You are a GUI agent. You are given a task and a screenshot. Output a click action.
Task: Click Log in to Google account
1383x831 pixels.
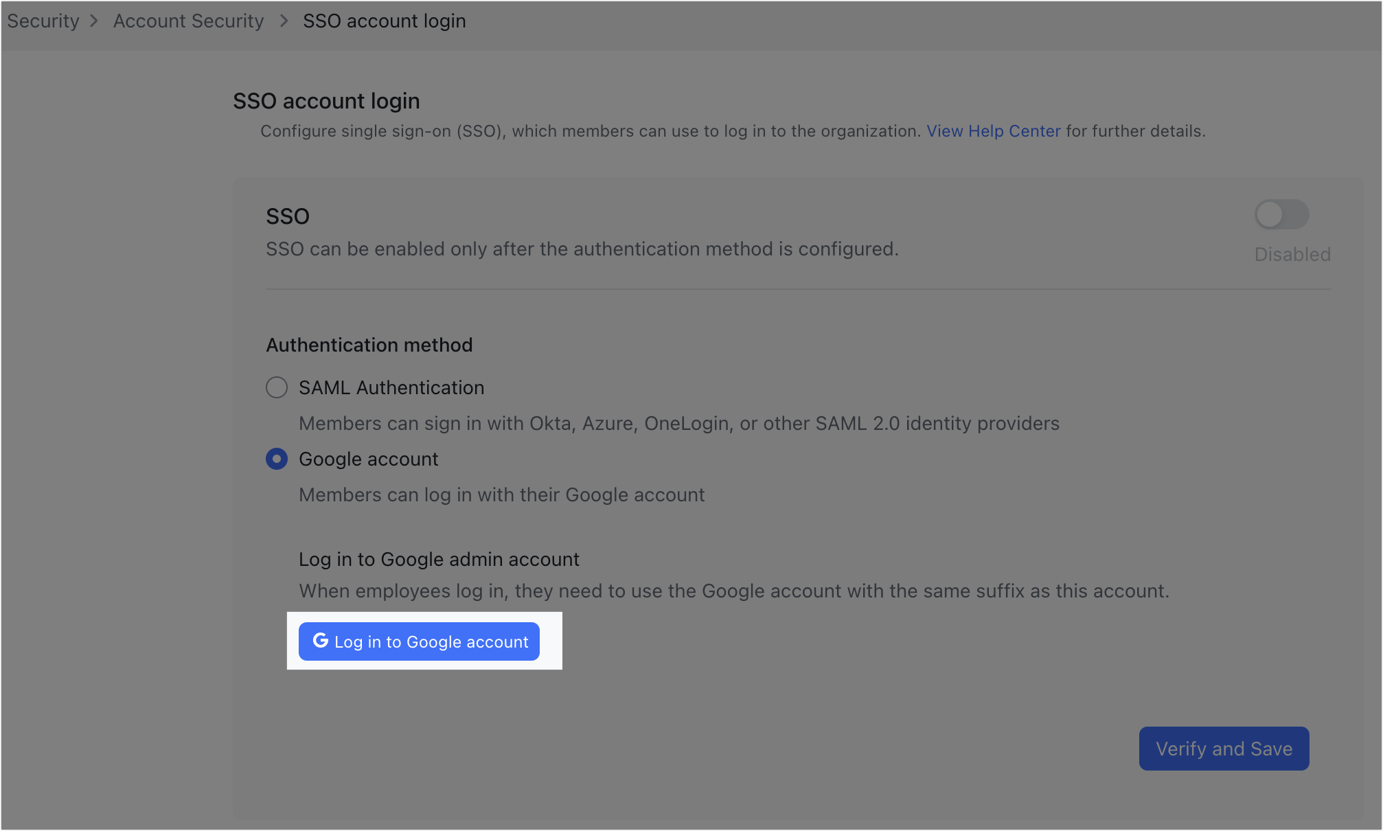click(x=418, y=641)
